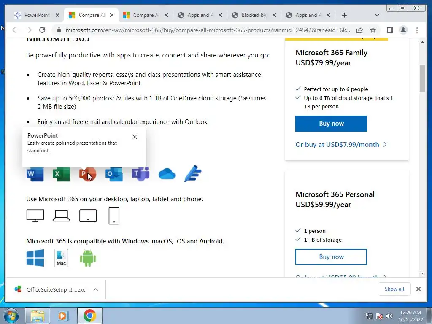Image resolution: width=432 pixels, height=324 pixels.
Task: Click the Windows logo platform icon
Action: click(35, 258)
